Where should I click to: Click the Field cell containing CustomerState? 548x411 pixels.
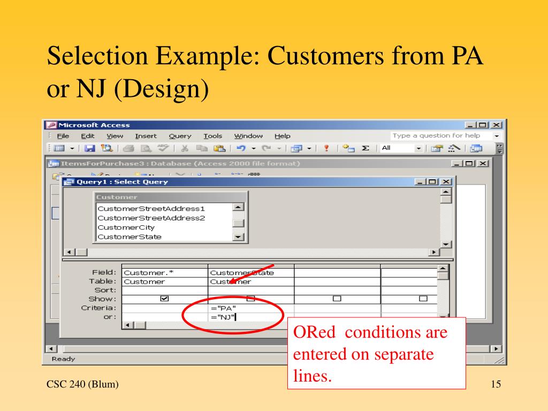(x=251, y=272)
